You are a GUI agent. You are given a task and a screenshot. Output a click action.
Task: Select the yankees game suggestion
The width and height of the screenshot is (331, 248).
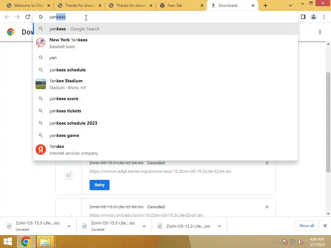pos(165,135)
